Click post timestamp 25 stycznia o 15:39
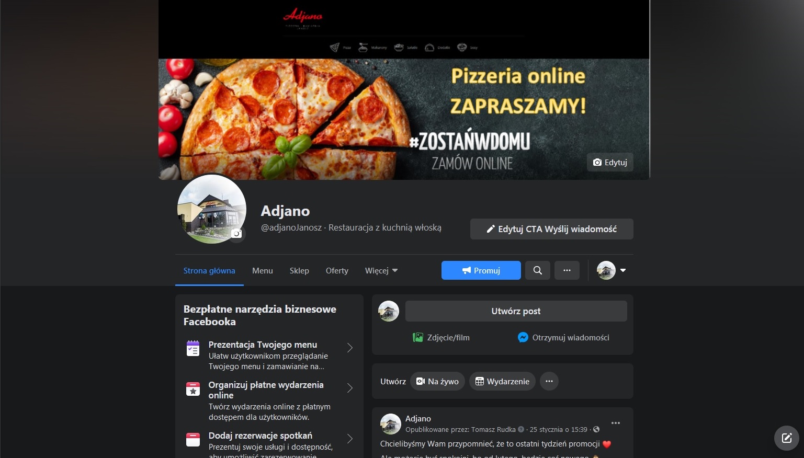 [558, 429]
